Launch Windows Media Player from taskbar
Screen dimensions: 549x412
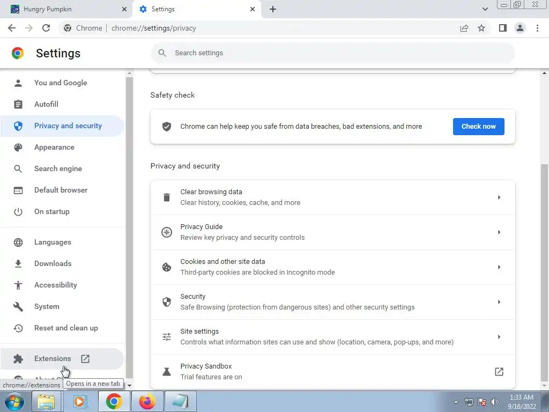(79, 401)
